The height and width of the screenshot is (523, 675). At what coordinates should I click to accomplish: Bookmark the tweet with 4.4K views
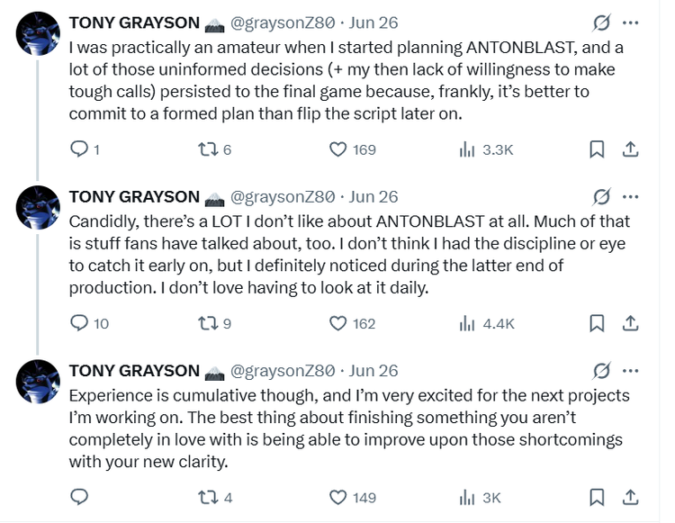pos(597,322)
